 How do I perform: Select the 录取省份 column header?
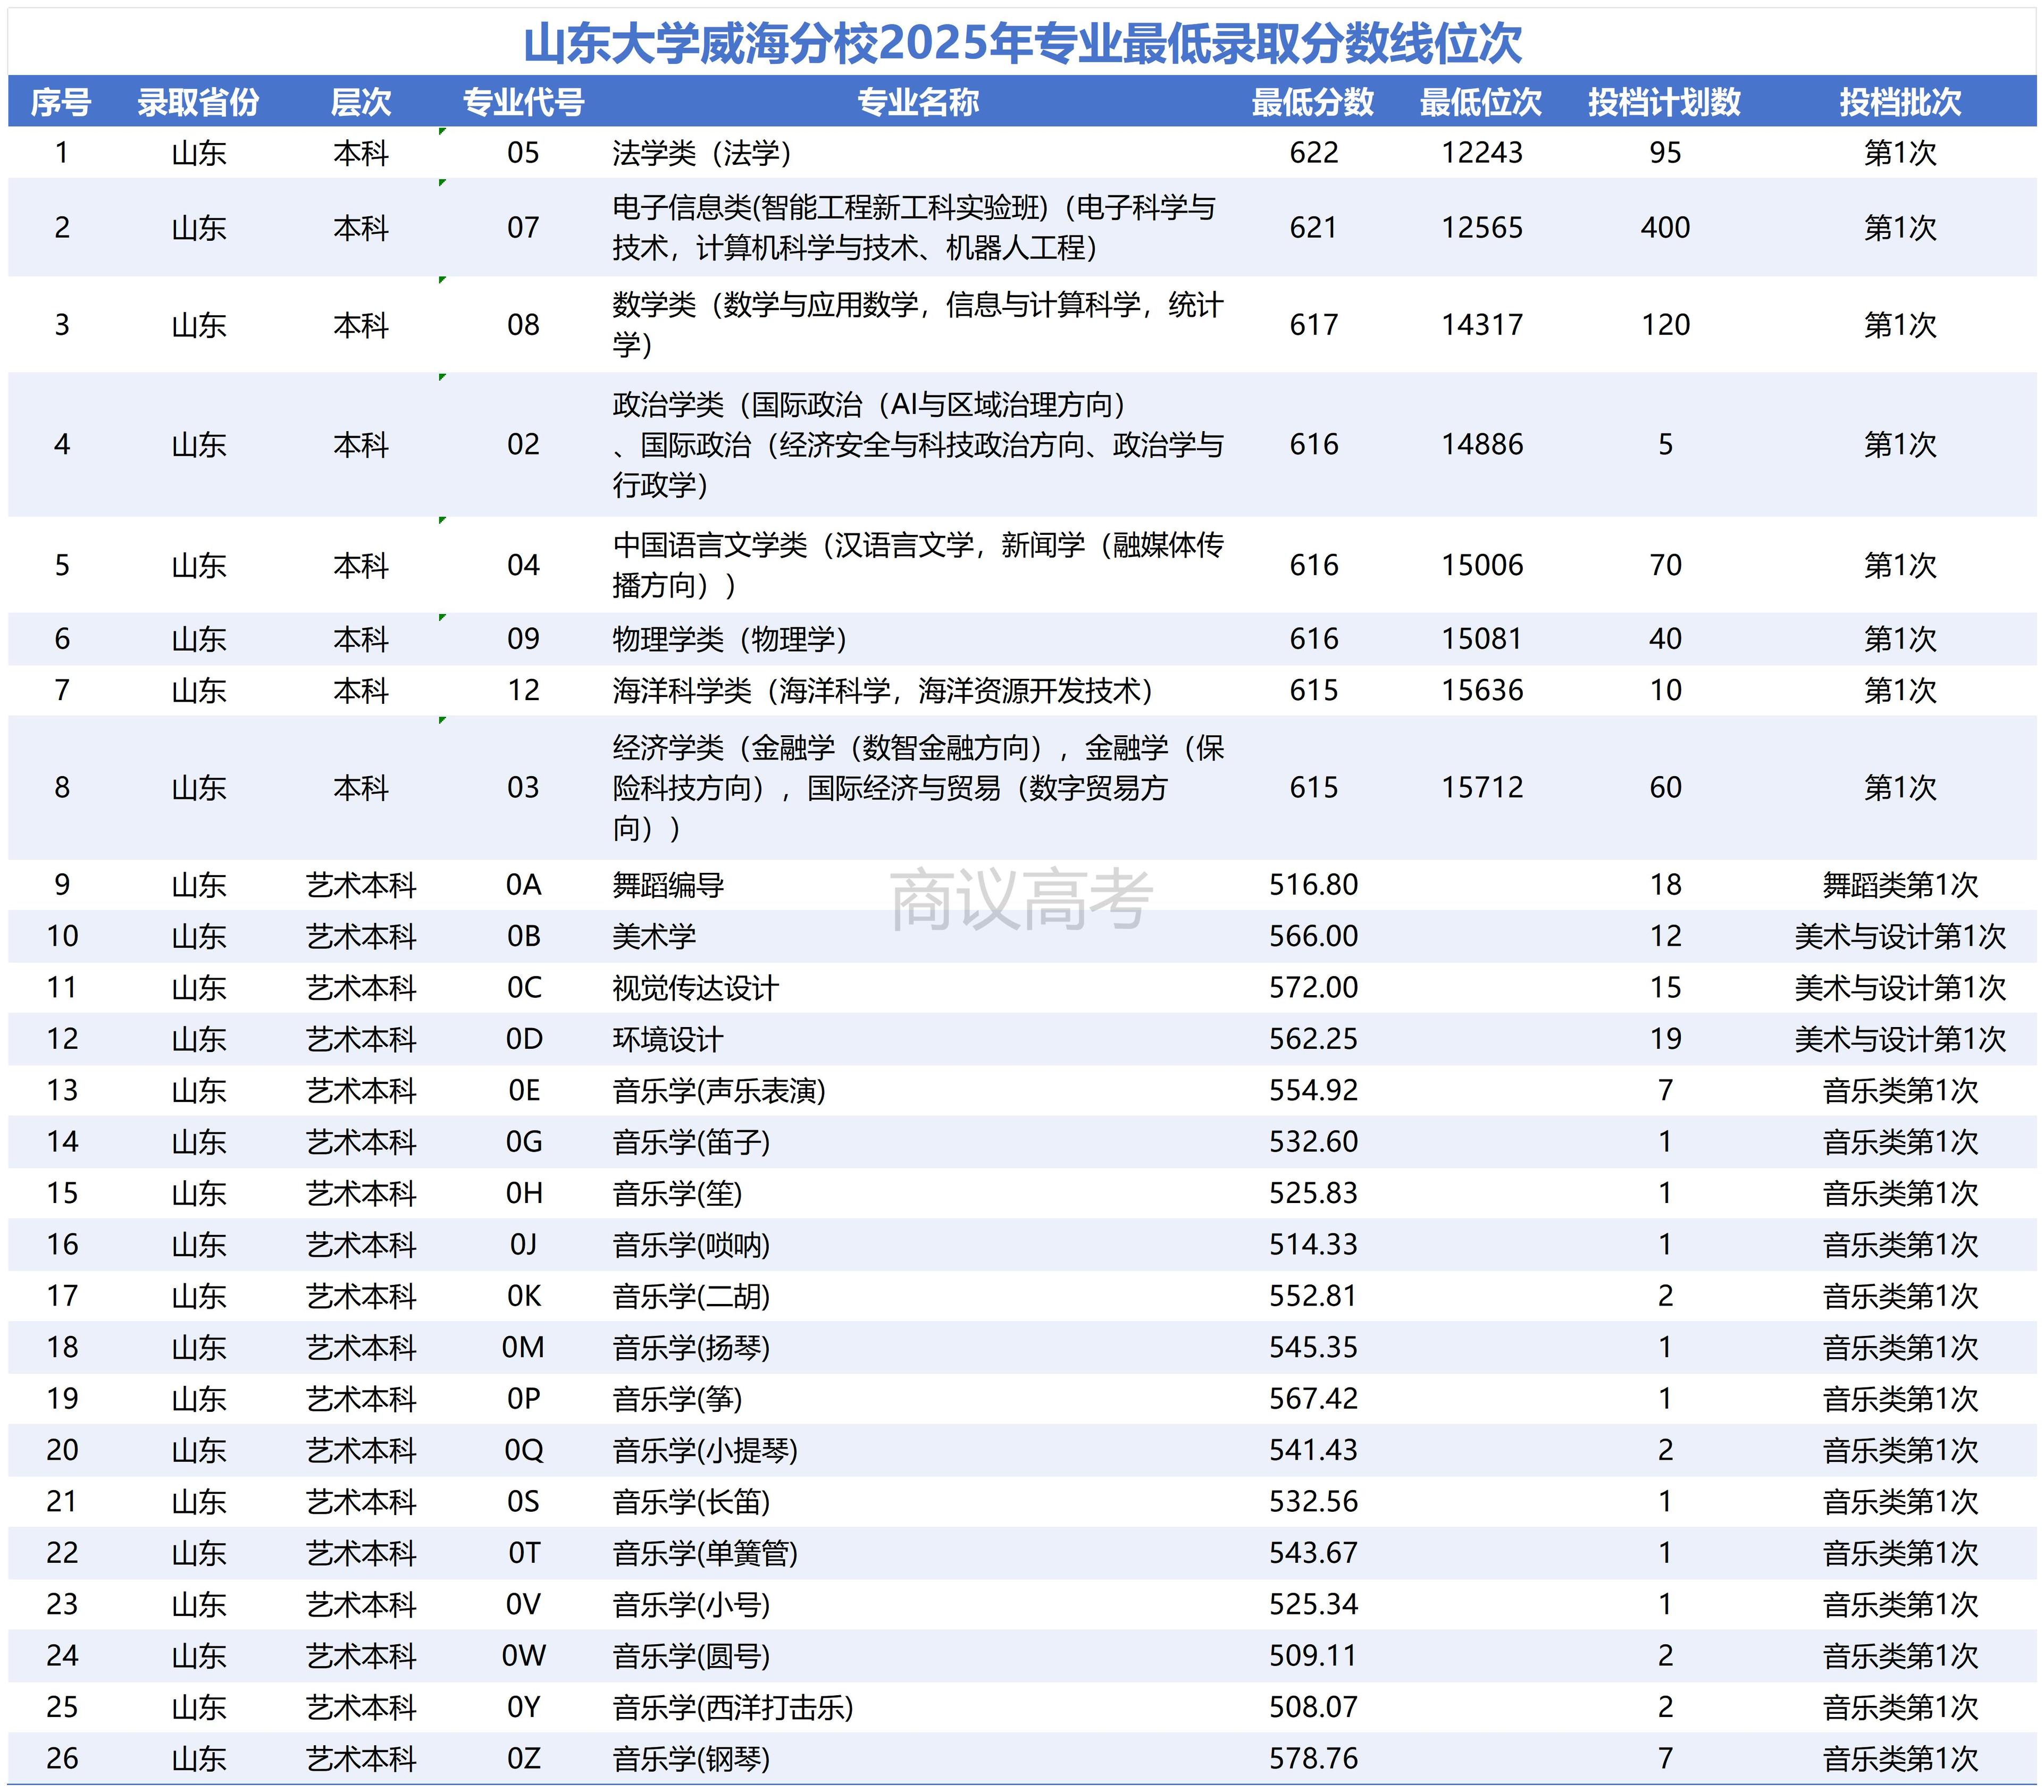198,102
